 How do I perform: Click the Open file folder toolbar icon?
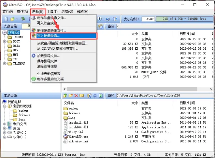click(x=12, y=19)
